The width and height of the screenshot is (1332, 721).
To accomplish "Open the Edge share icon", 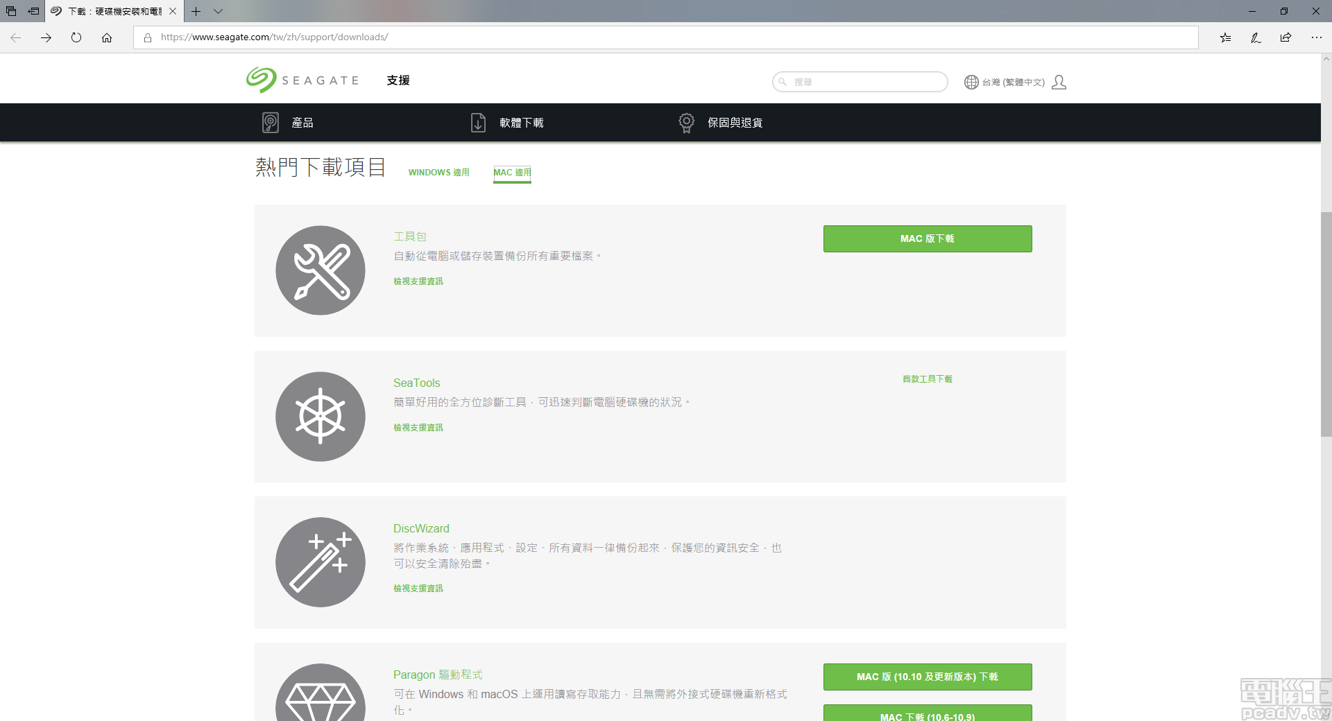I will (1286, 38).
